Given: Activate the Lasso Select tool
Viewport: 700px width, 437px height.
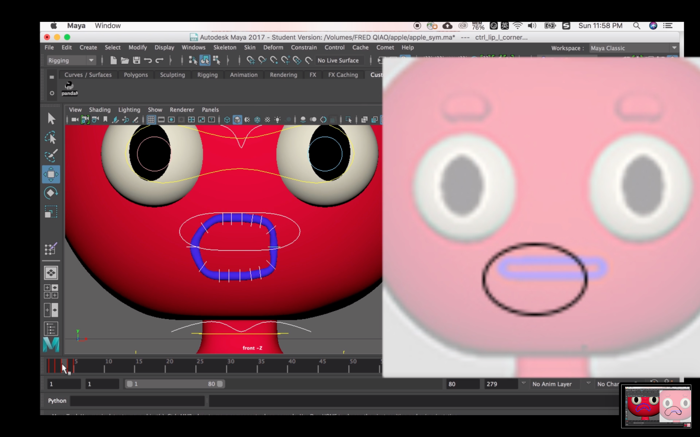Looking at the screenshot, I should click(x=51, y=138).
